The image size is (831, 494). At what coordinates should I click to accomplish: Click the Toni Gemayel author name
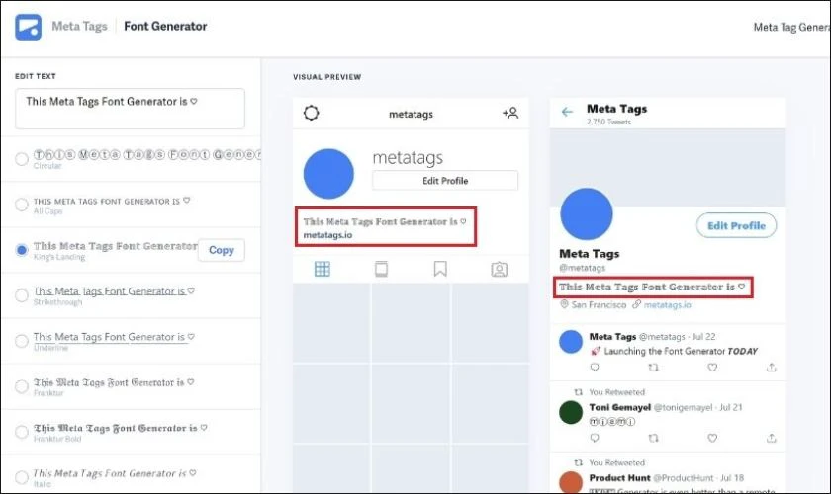point(620,407)
